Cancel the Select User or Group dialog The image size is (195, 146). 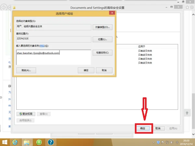104,70
